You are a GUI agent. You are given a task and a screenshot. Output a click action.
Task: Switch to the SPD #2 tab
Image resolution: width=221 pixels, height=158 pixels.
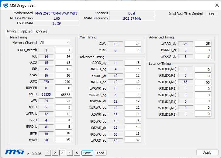point(27,32)
